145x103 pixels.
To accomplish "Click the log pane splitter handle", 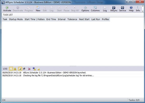I will (x=73, y=66).
